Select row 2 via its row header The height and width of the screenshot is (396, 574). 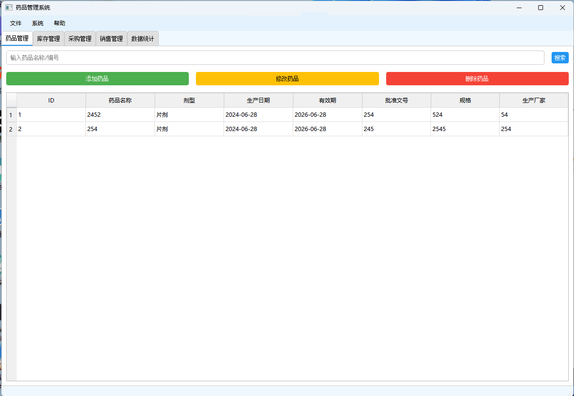pos(11,129)
